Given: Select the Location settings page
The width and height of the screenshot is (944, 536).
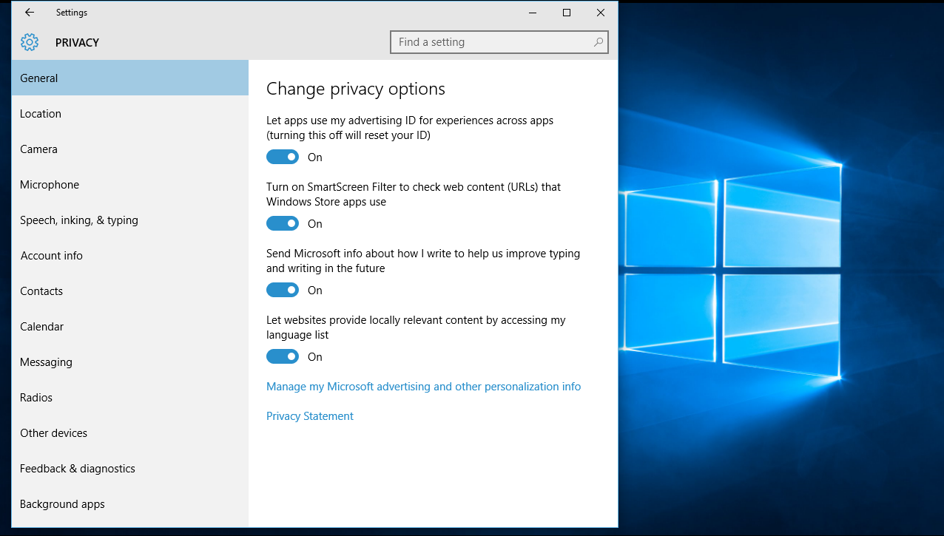Looking at the screenshot, I should point(41,113).
